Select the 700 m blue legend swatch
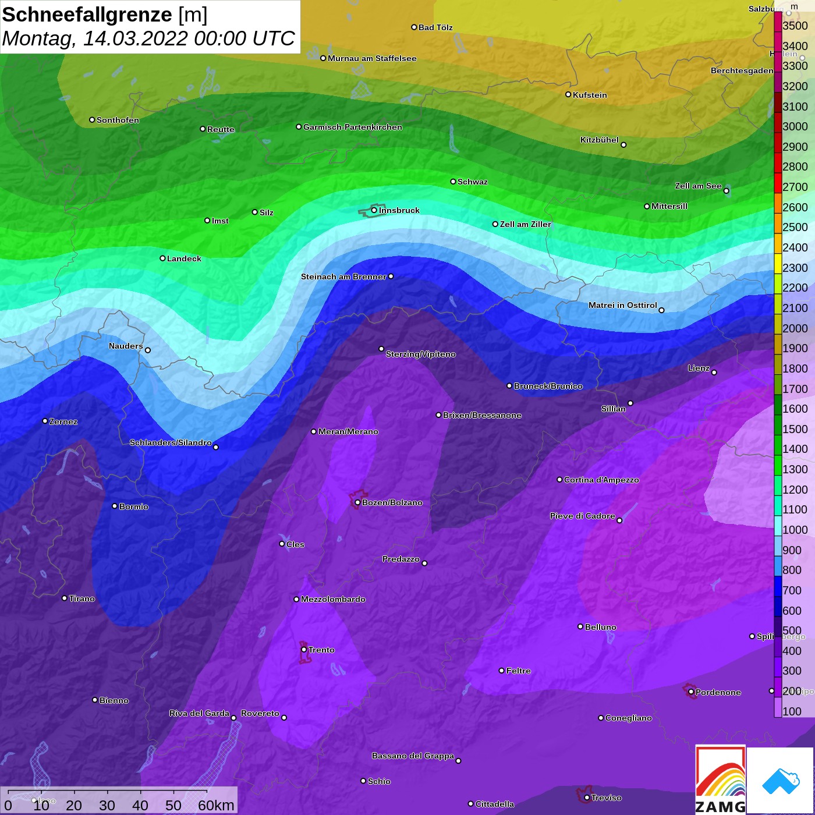815x815 pixels. click(x=778, y=586)
